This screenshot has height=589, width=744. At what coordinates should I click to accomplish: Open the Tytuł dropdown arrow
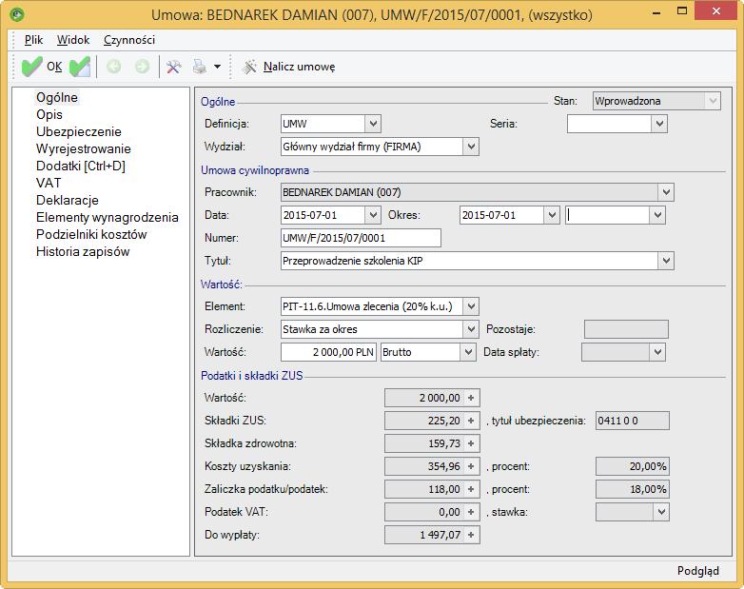click(666, 261)
